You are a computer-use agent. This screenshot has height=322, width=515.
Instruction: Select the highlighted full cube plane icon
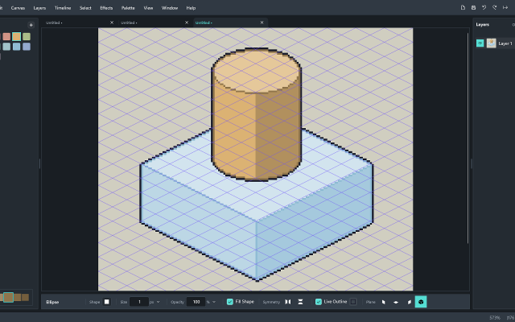pyautogui.click(x=421, y=302)
